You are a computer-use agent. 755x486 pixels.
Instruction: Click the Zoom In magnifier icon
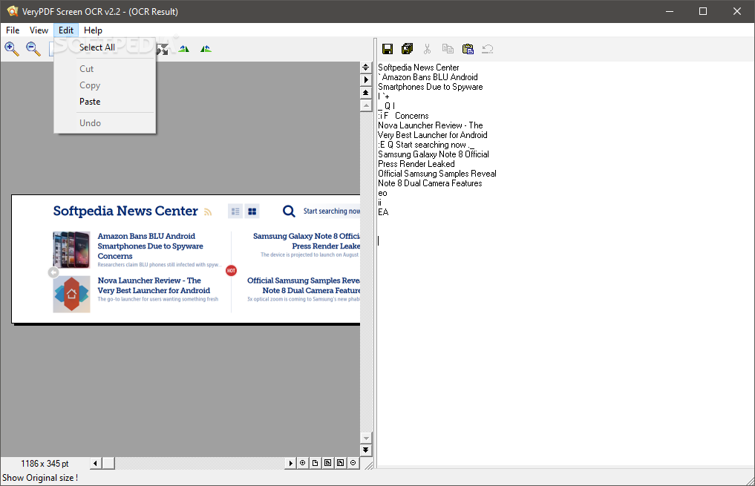pyautogui.click(x=12, y=49)
